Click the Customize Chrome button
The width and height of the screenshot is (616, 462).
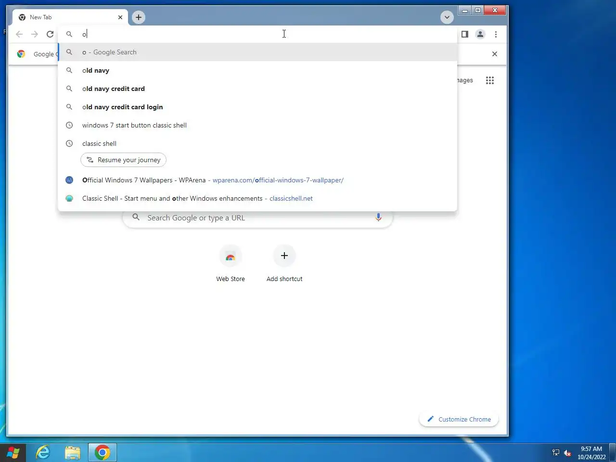[x=459, y=419]
